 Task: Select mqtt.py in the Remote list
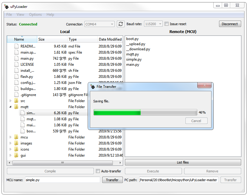click(133, 54)
